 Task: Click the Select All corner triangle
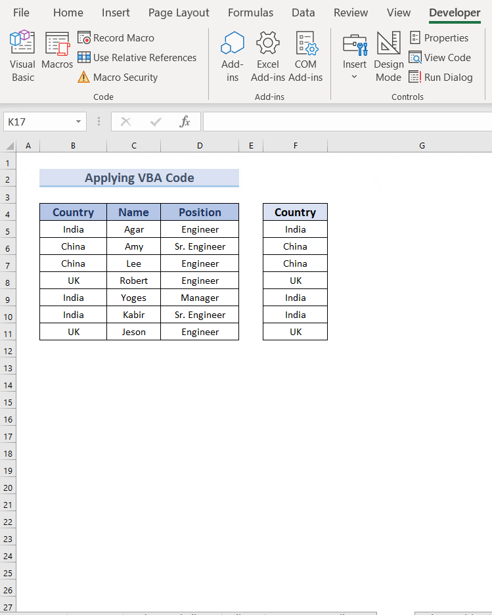click(9, 145)
